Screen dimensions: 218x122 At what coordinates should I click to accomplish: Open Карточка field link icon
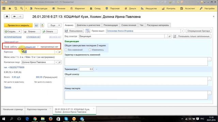pos(60,52)
